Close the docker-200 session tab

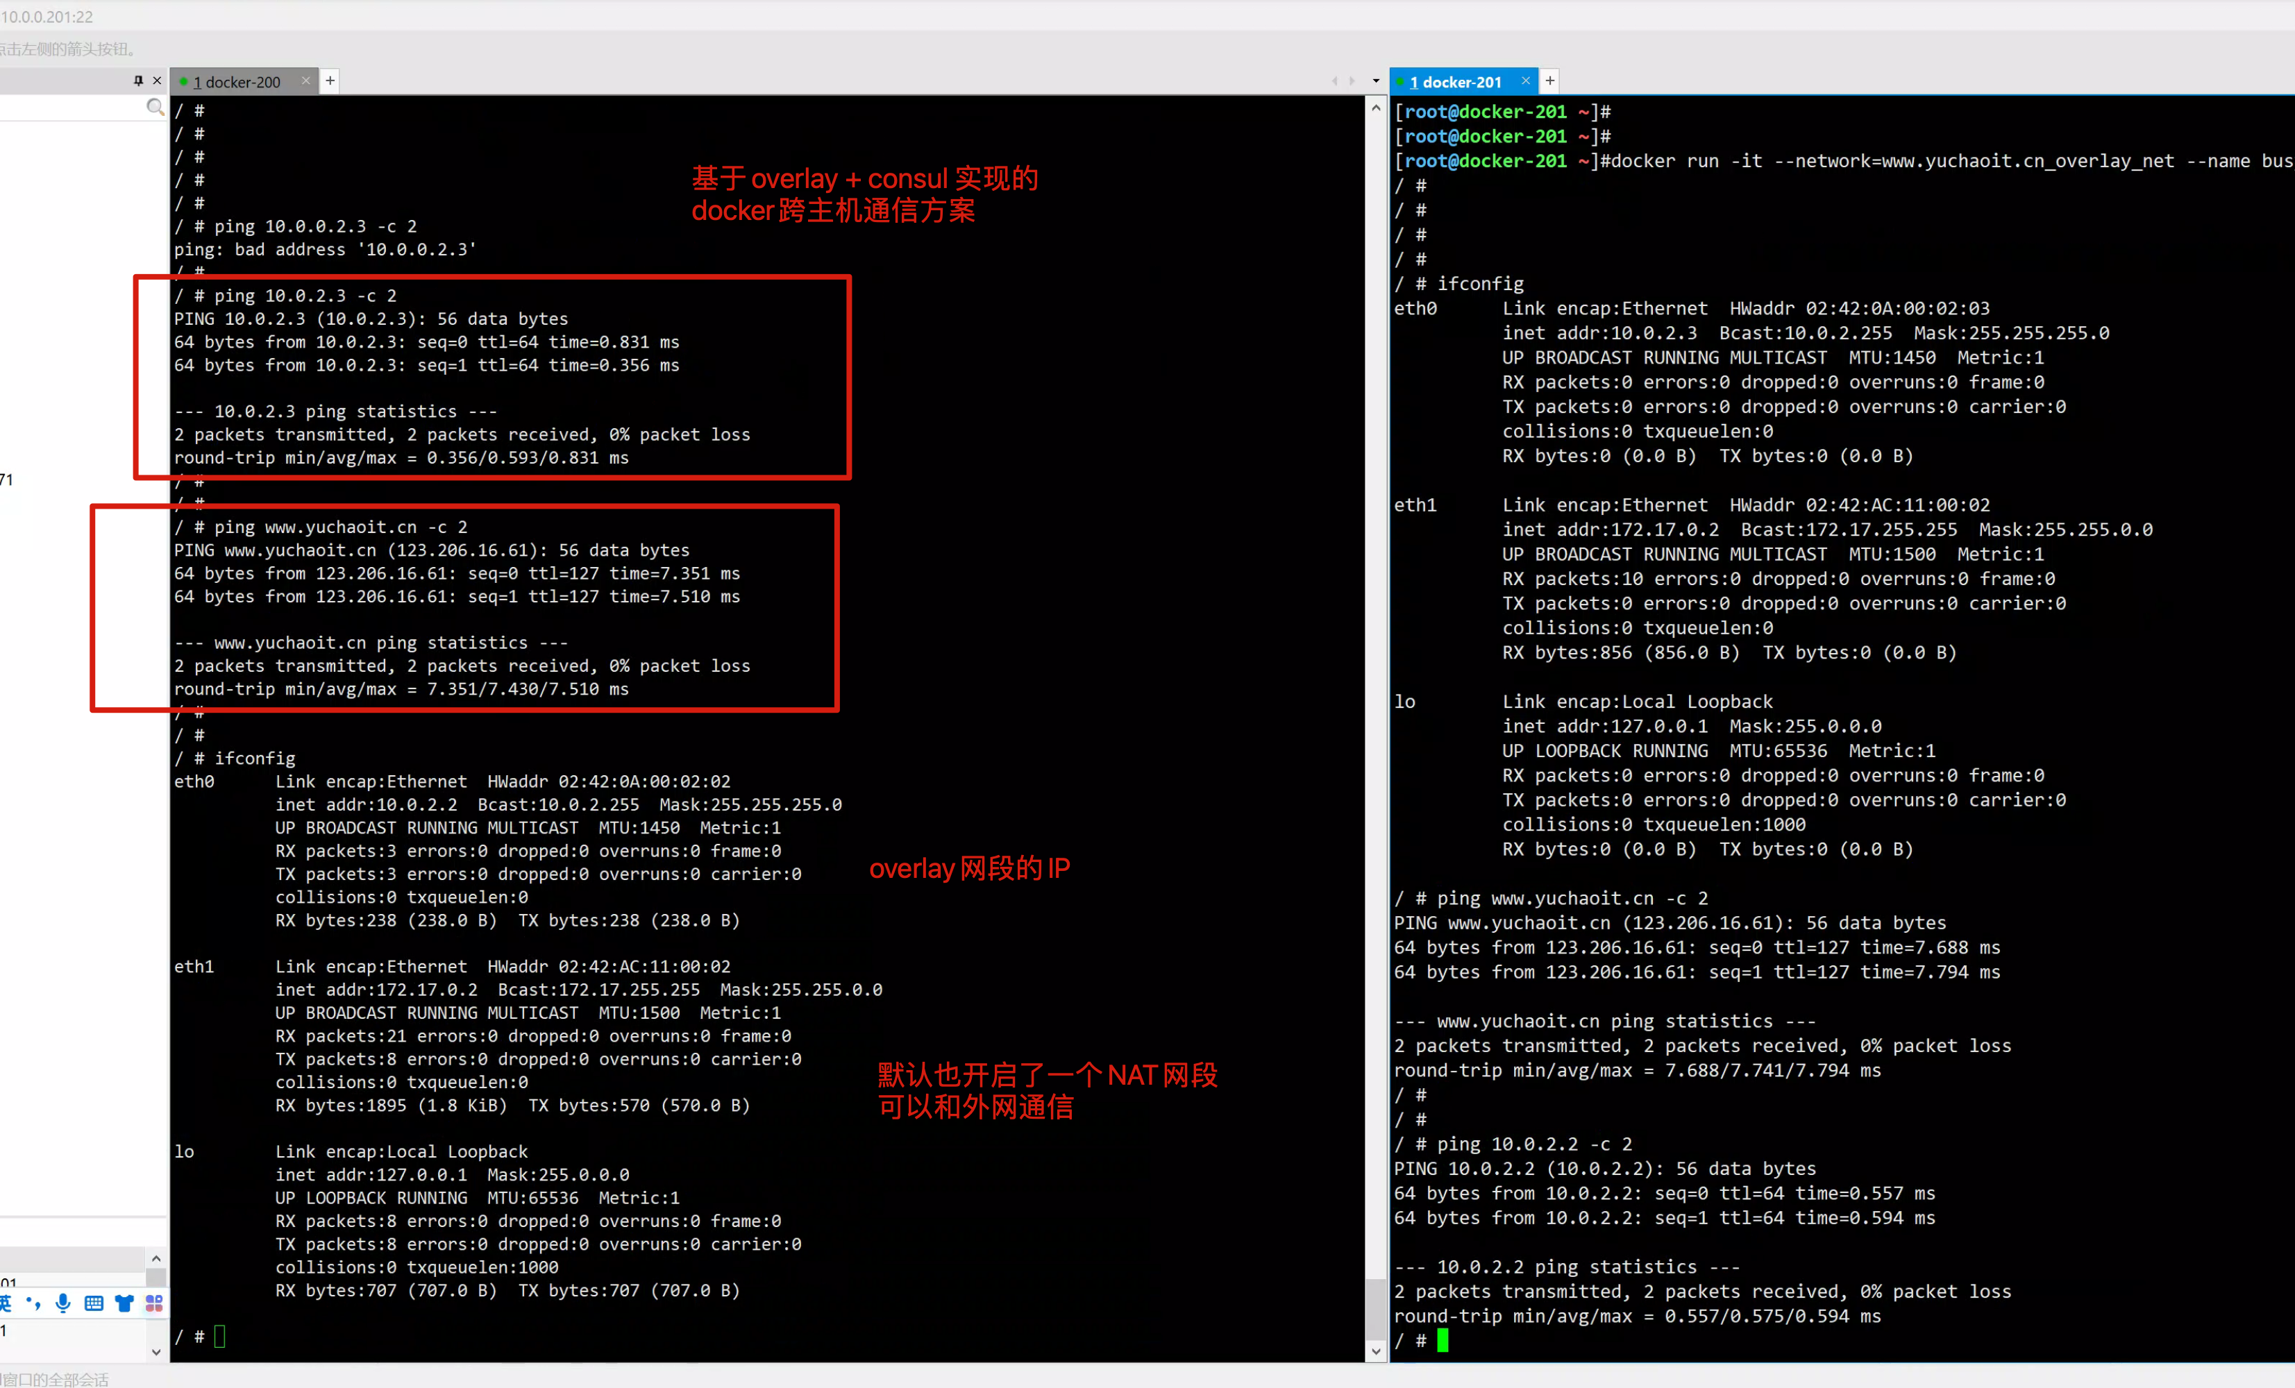click(x=305, y=81)
